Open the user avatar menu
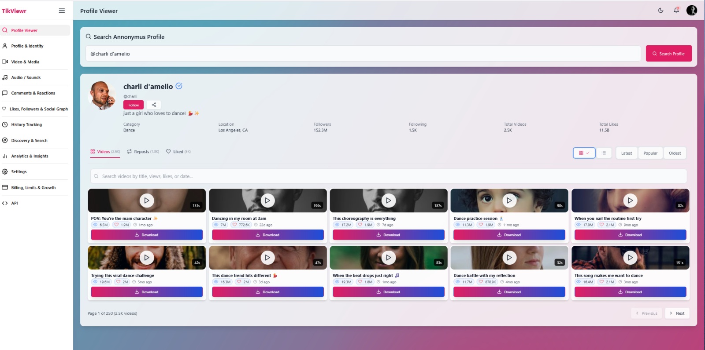Viewport: 705px width, 350px height. (x=692, y=10)
